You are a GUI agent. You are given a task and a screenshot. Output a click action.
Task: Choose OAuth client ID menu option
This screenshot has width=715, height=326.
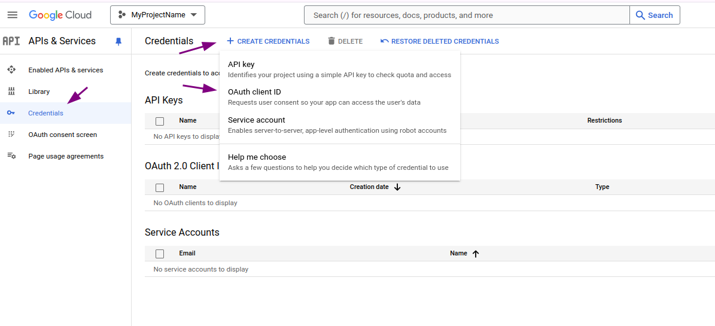[x=340, y=97]
